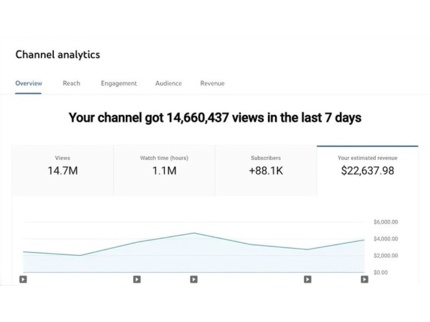Switch to the Reach tab
430x322 pixels.
[x=71, y=83]
